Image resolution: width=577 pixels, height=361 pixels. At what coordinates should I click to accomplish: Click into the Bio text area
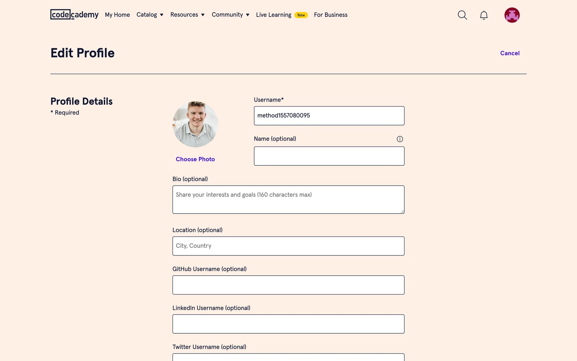click(x=288, y=199)
